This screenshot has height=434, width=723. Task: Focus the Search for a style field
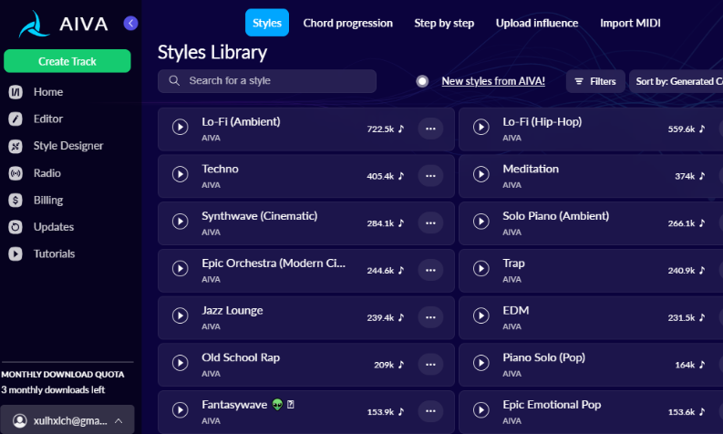[x=267, y=81]
